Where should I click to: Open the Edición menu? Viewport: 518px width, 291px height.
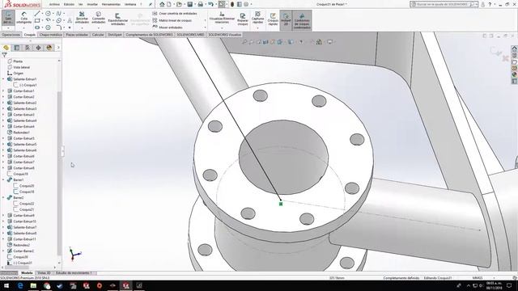pos(69,4)
